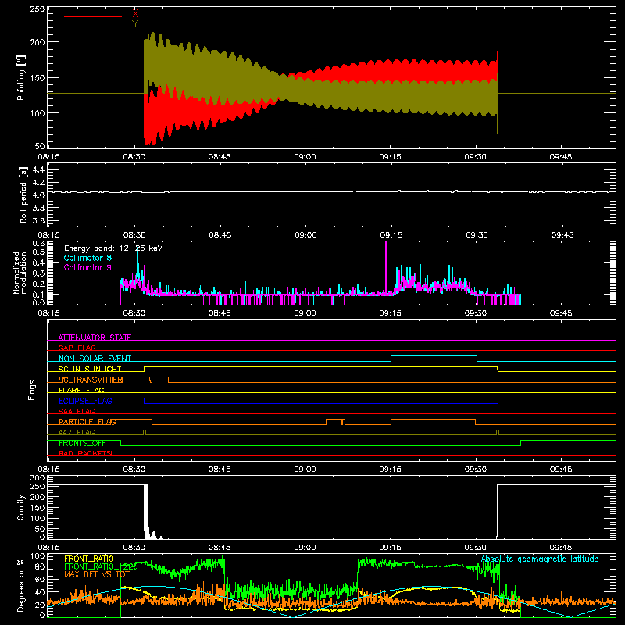This screenshot has height=625, width=625.
Task: Click '09:30' time label under Quality plot
Action: pyautogui.click(x=476, y=548)
